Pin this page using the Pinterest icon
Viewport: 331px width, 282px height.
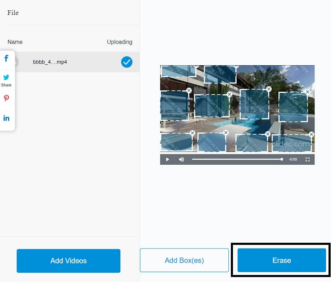pos(7,98)
